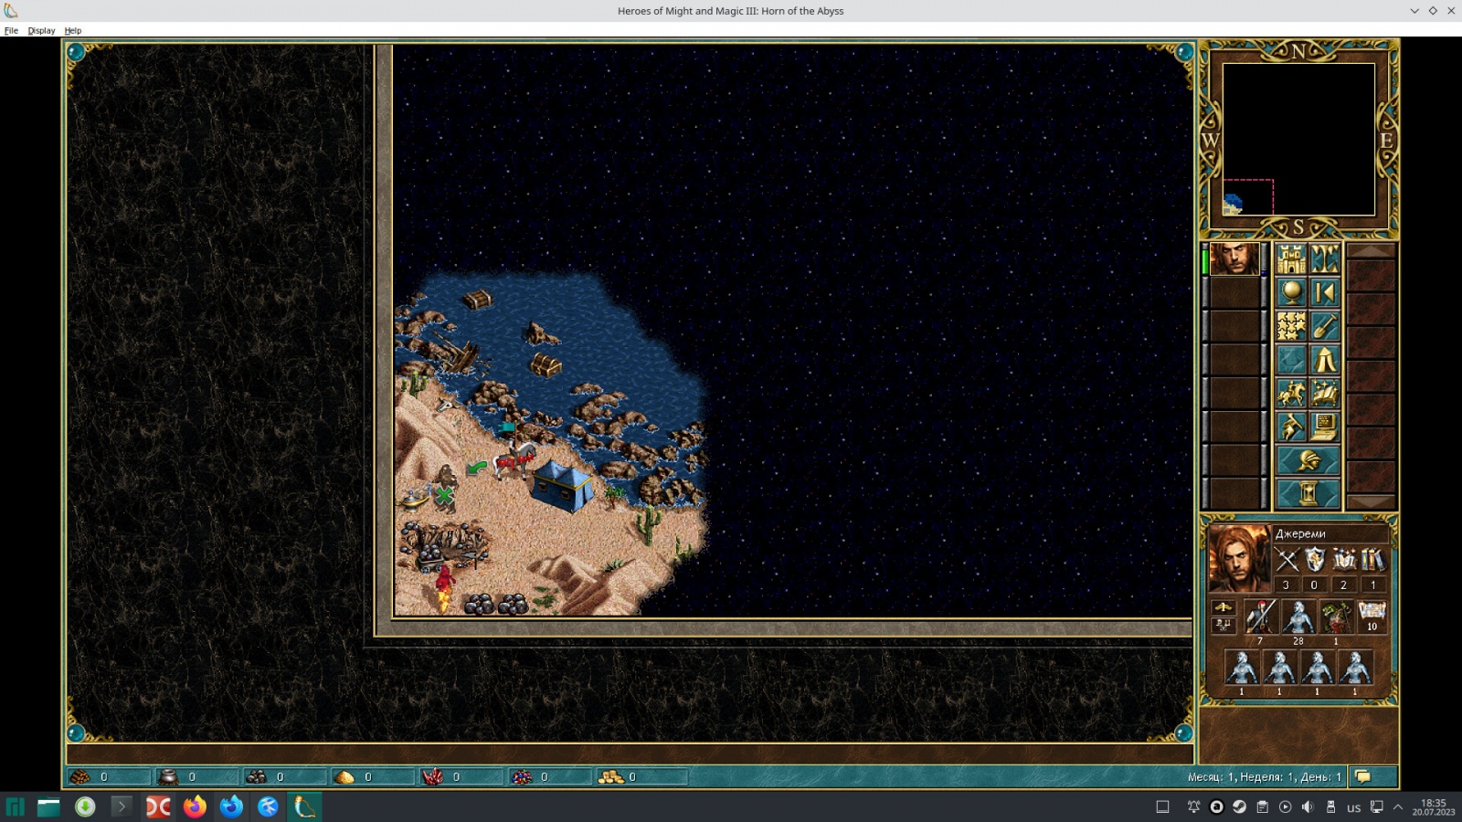Viewport: 1462px width, 822px height.
Task: Click the mercury resource counter
Action: (x=197, y=776)
